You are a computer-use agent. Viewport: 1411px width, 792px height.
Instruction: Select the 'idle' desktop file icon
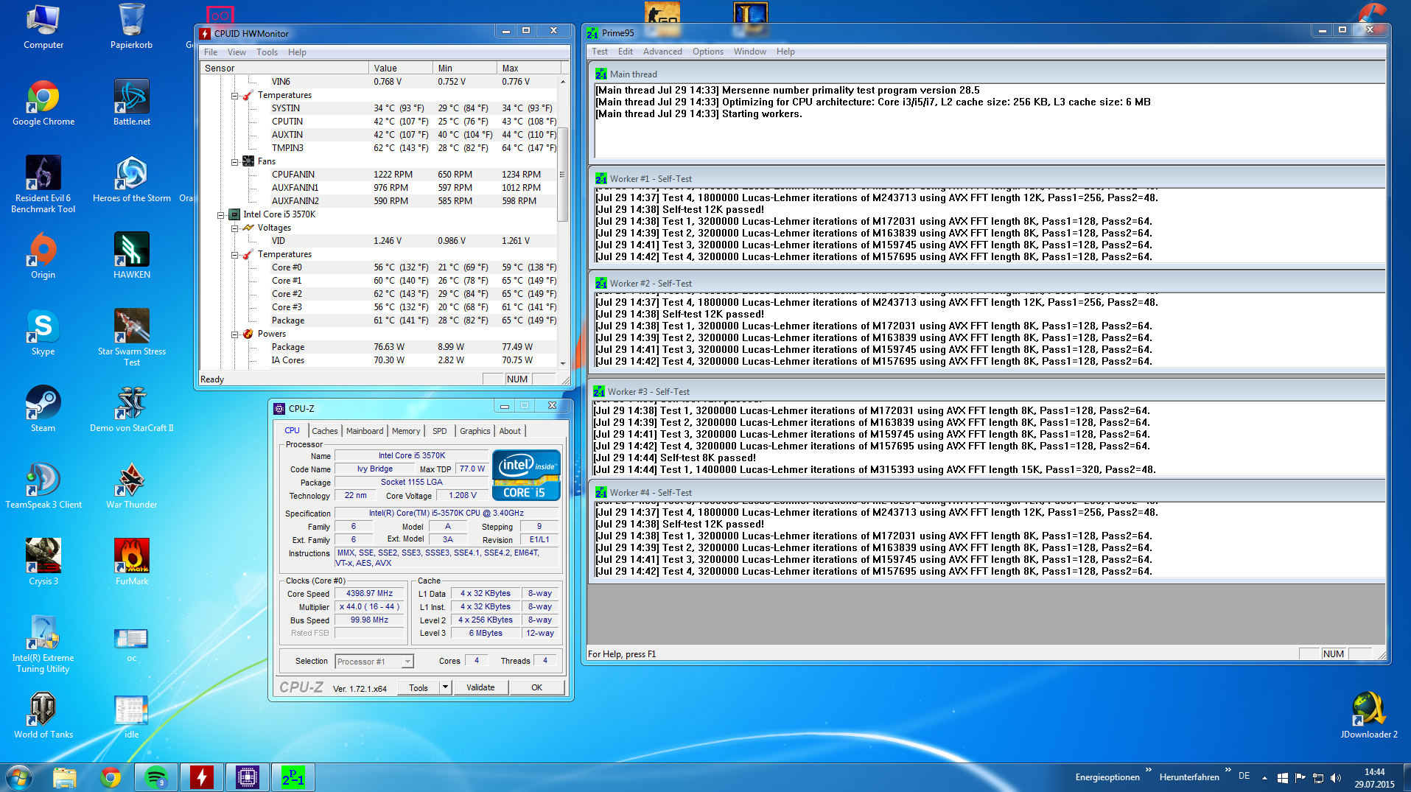tap(131, 716)
